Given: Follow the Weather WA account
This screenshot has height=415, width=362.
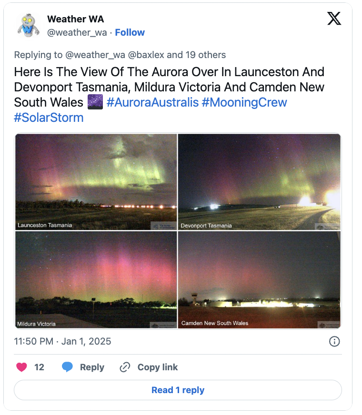Looking at the screenshot, I should pyautogui.click(x=130, y=32).
